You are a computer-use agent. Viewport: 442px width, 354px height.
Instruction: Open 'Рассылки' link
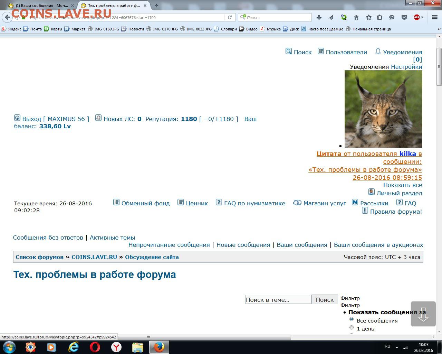pos(374,203)
